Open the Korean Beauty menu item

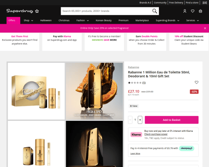click(x=104, y=21)
